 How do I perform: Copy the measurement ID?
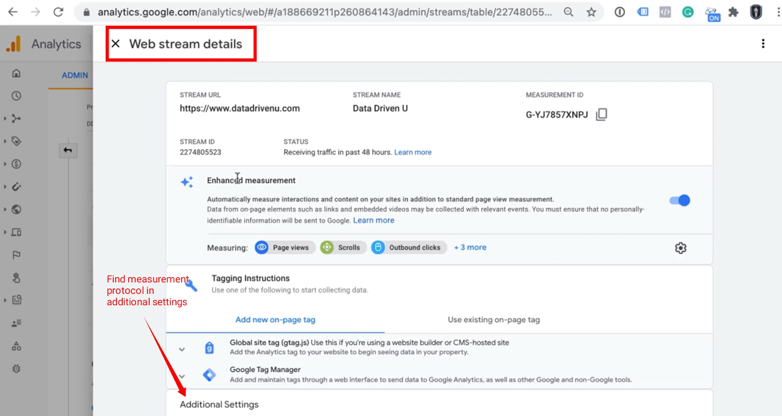(602, 114)
